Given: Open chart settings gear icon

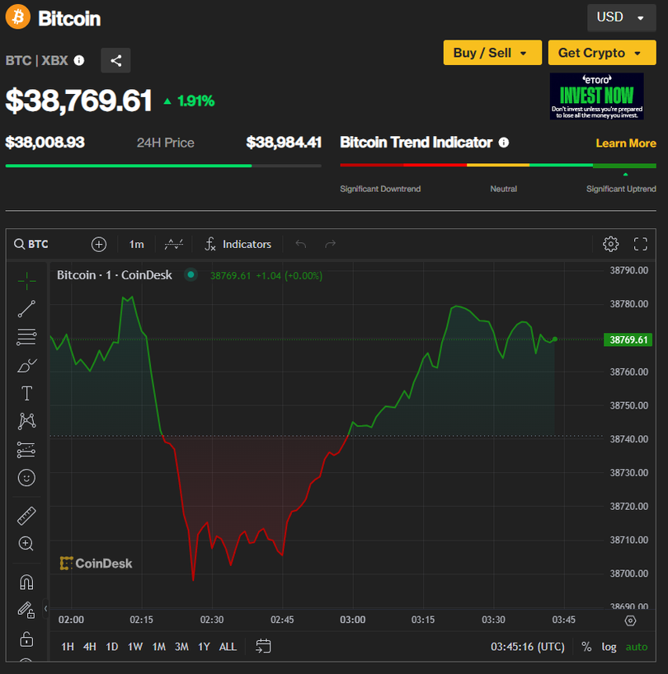Looking at the screenshot, I should 610,244.
